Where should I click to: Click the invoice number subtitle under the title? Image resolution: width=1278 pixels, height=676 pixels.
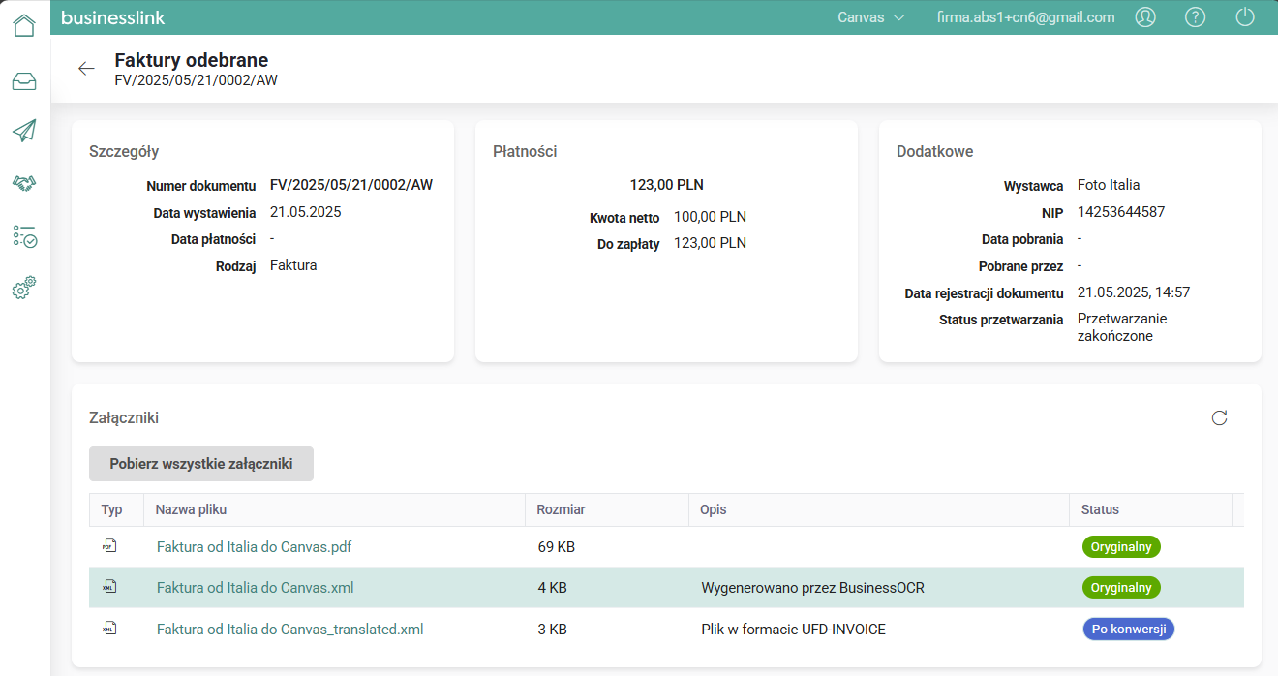(x=197, y=80)
